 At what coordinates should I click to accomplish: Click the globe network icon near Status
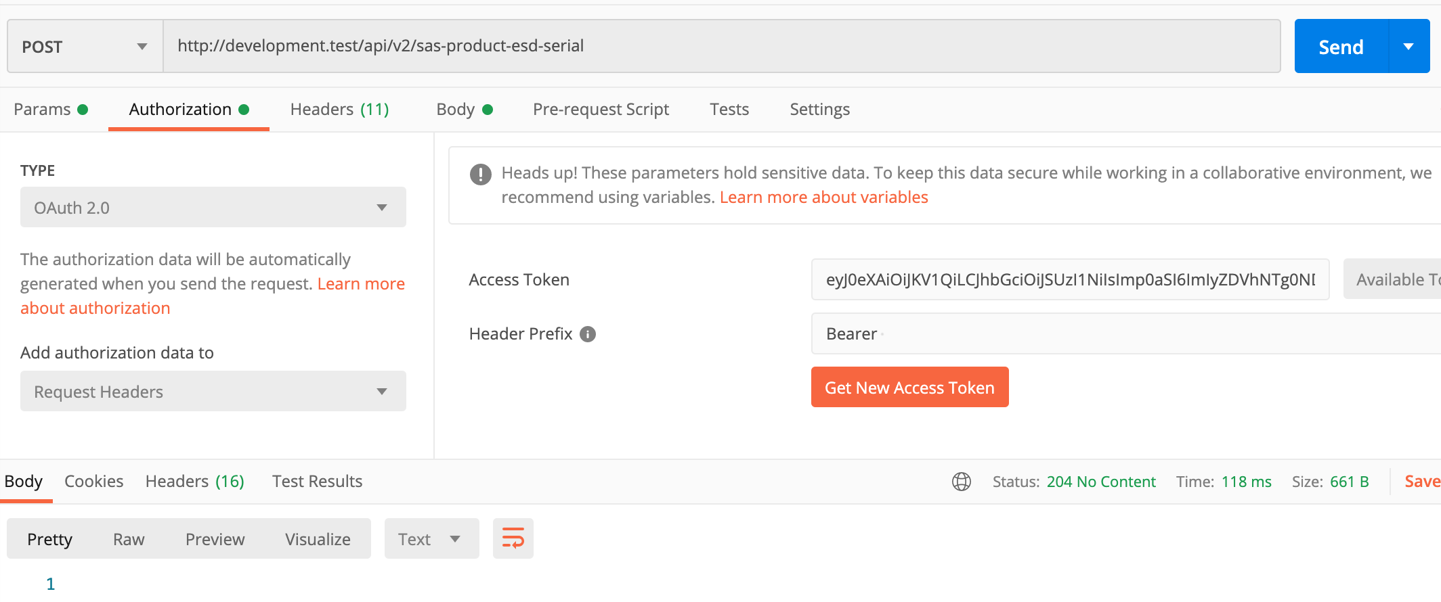coord(961,482)
